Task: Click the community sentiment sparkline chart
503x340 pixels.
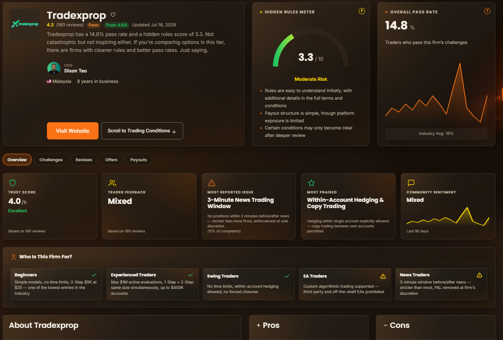Action: coord(447,216)
